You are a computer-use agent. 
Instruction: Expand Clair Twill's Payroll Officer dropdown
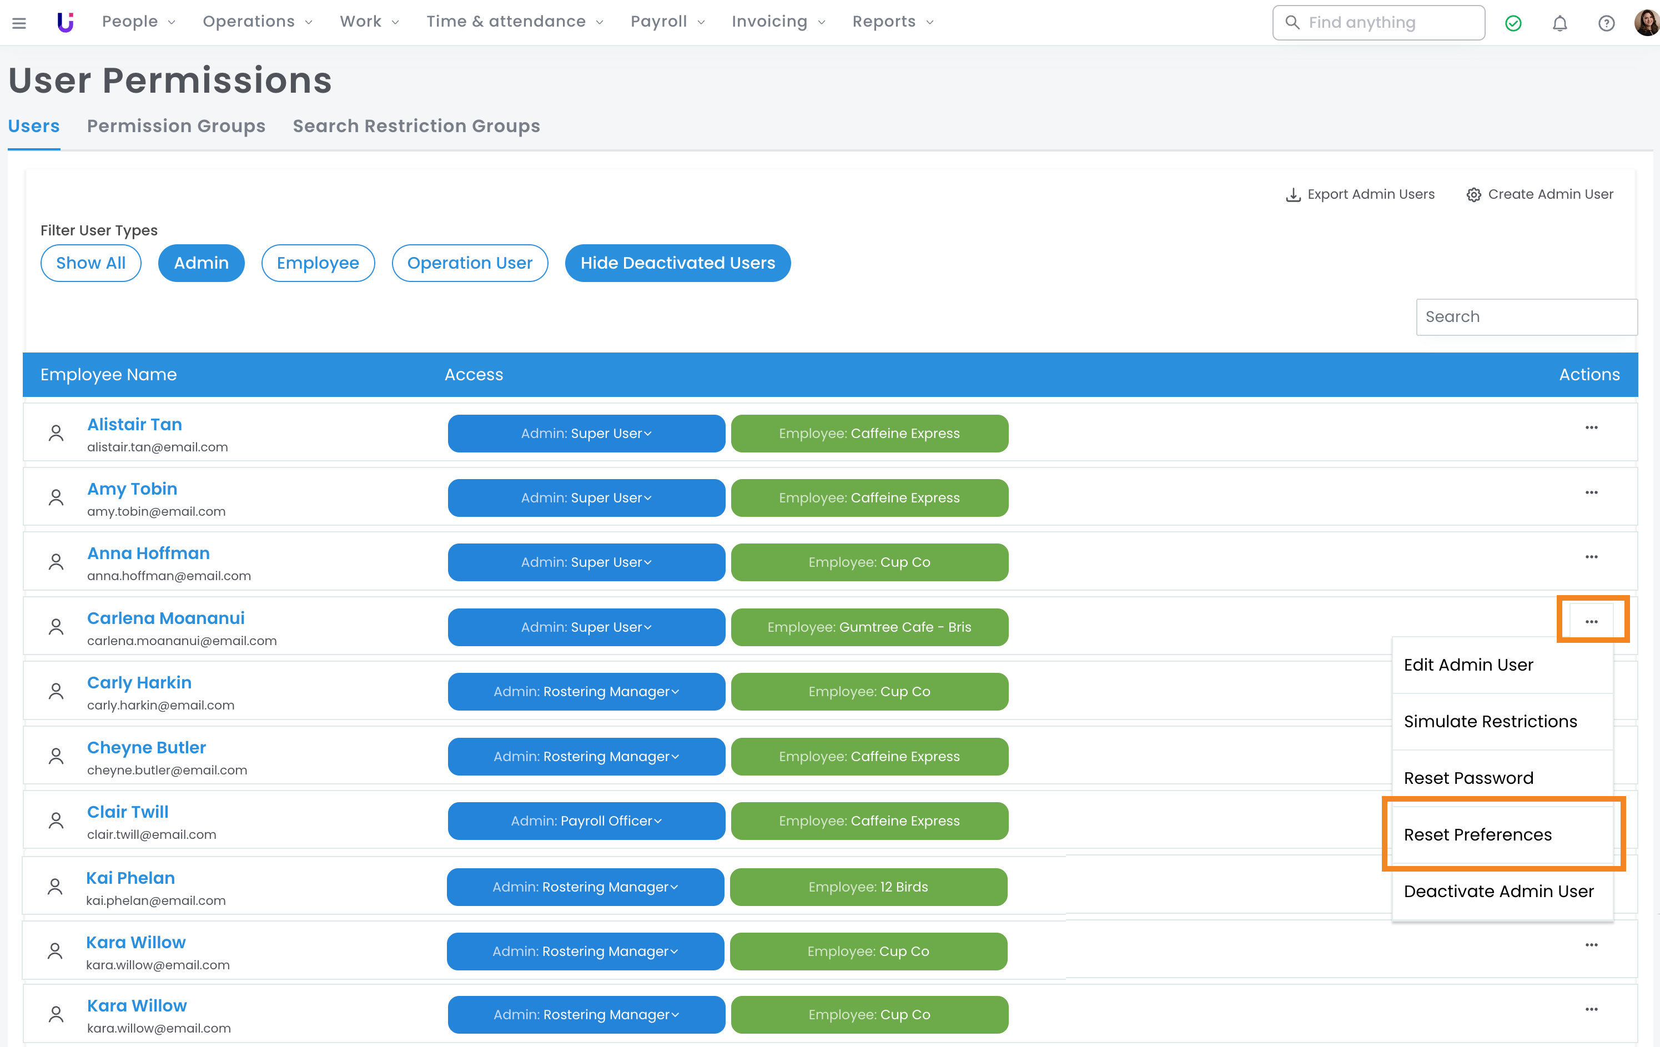tap(586, 821)
